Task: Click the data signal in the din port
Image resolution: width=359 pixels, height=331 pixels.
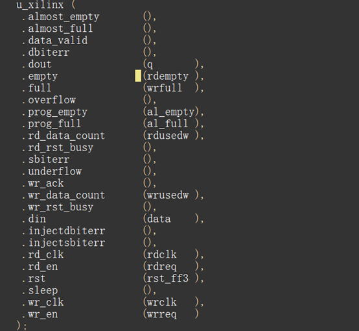Action: (x=159, y=219)
